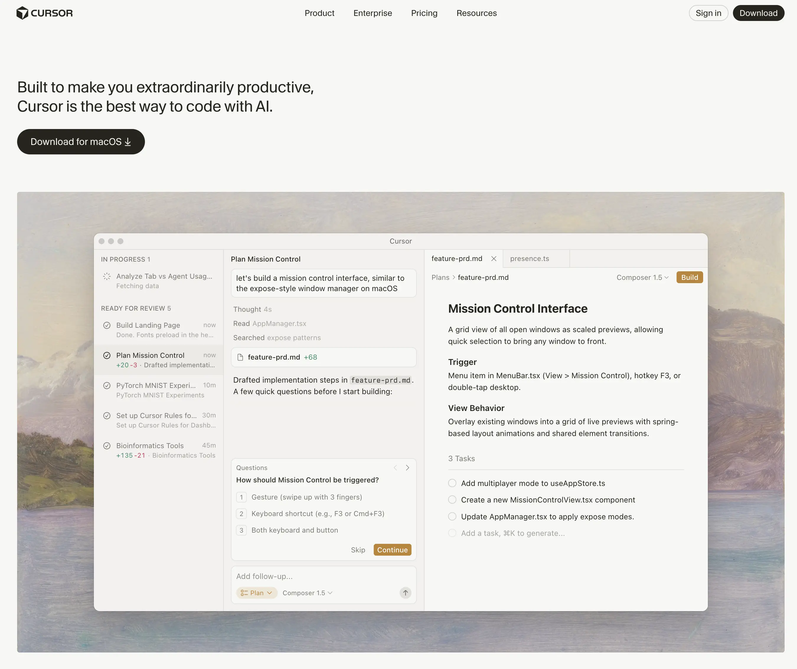Image resolution: width=797 pixels, height=669 pixels.
Task: Click the checkmark icon beside Bioinformatics Tools
Action: [107, 446]
